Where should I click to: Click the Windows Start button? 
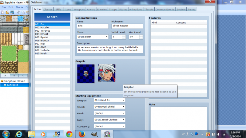coord(6,134)
